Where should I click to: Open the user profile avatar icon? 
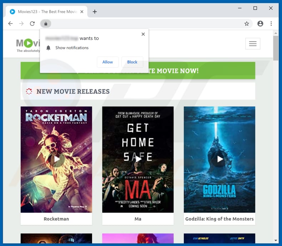point(260,24)
